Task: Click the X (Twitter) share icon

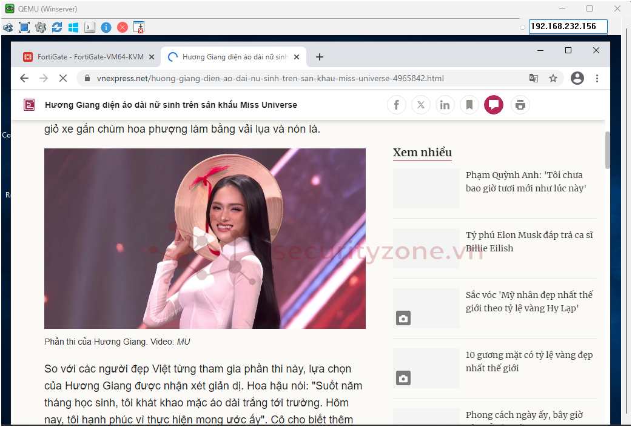Action: 421,105
